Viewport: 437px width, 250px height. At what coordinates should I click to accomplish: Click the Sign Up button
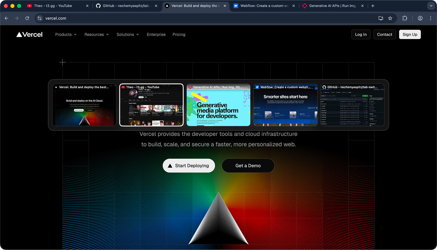coord(410,34)
